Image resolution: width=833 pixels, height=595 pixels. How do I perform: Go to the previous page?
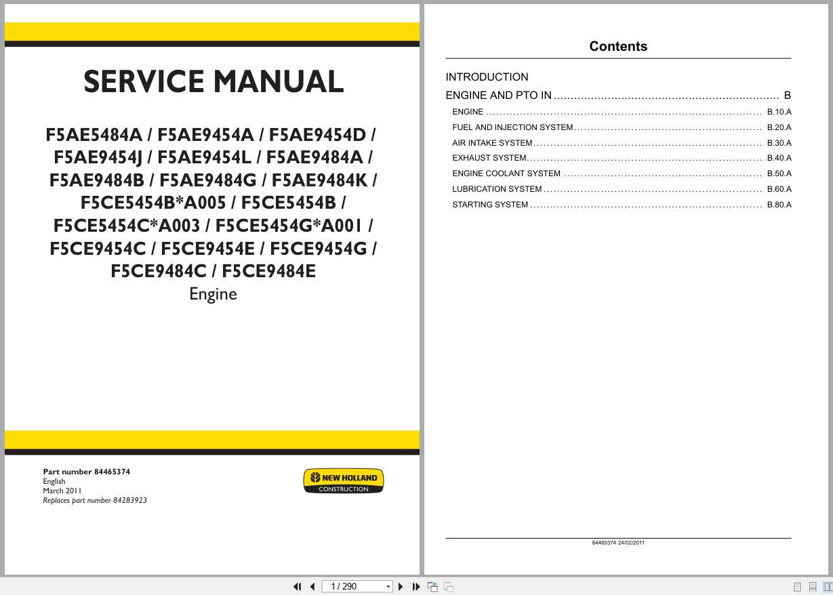pos(312,586)
